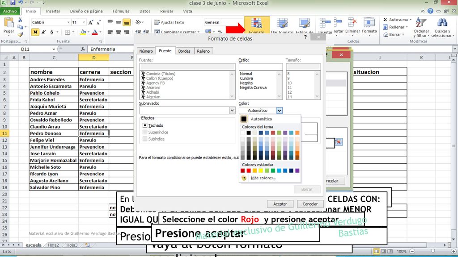The height and width of the screenshot is (257, 458).
Task: Decrease font size with the smaller A icon
Action: pos(98,22)
